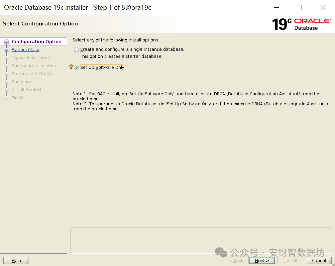The width and height of the screenshot is (335, 266).
Task: Select 'Create and configure a single instance database' radio
Action: pos(76,49)
